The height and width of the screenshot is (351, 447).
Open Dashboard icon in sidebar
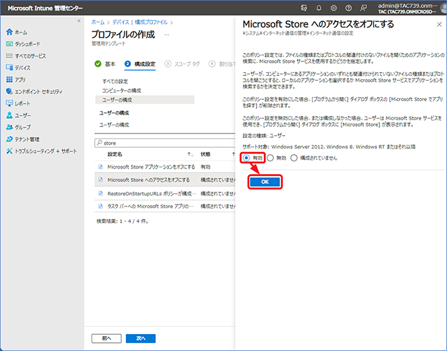(9, 44)
